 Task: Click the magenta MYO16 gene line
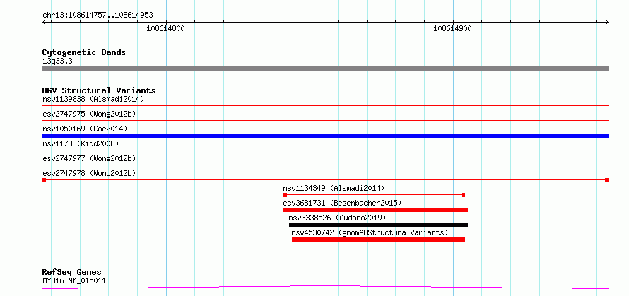pyautogui.click(x=325, y=287)
